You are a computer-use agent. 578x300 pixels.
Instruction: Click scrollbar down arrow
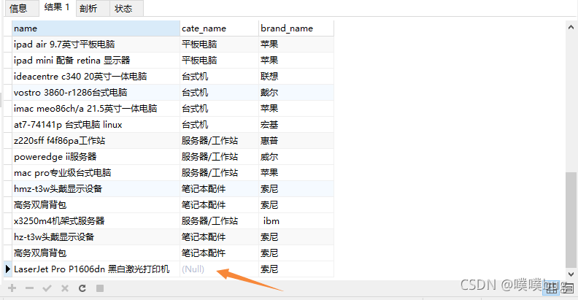[x=571, y=274]
